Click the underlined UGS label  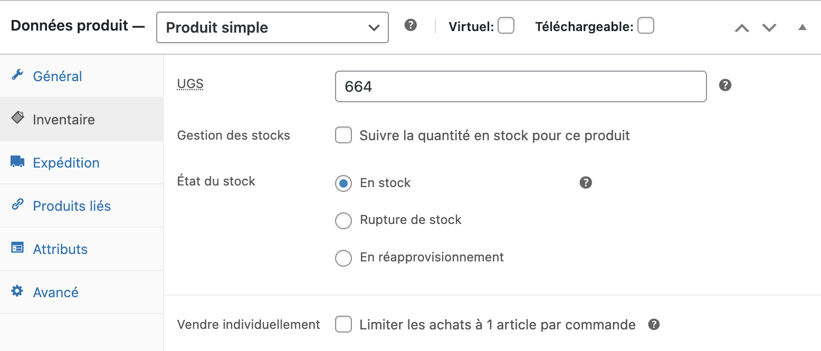pyautogui.click(x=189, y=84)
